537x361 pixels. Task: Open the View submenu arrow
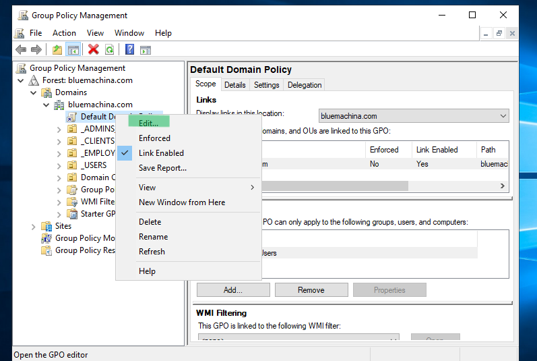tap(253, 187)
